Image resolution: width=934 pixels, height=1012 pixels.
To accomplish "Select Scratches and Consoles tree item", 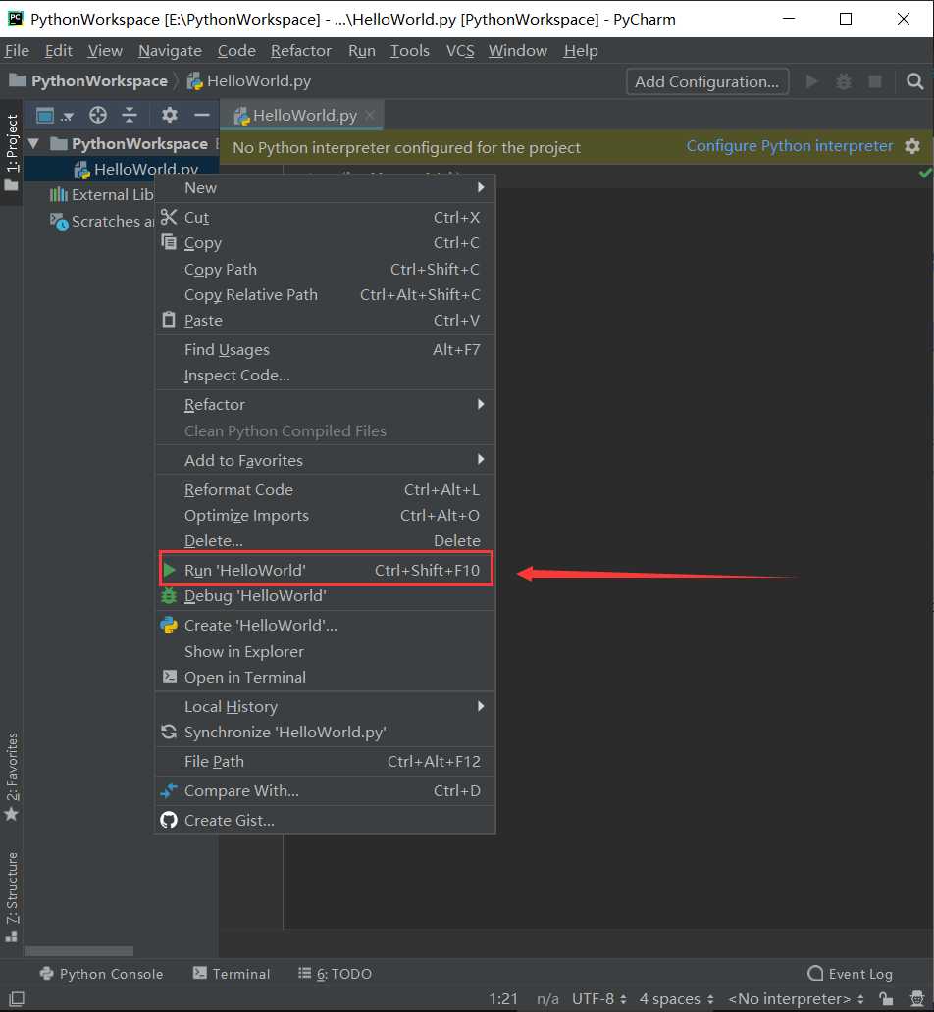I will click(101, 221).
